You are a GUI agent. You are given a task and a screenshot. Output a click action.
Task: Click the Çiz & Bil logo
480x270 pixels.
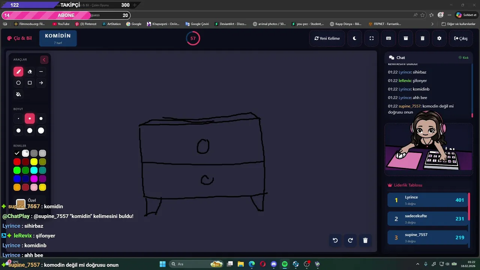click(x=19, y=38)
